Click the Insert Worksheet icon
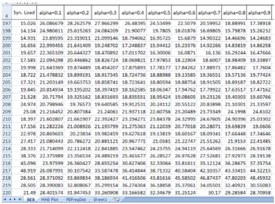Viewport: 275px width, 204px height. (x=117, y=200)
